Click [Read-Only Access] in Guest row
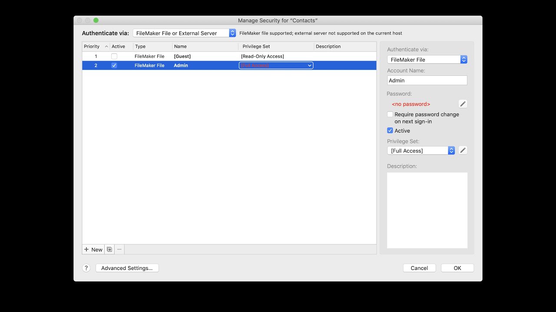 [x=262, y=56]
